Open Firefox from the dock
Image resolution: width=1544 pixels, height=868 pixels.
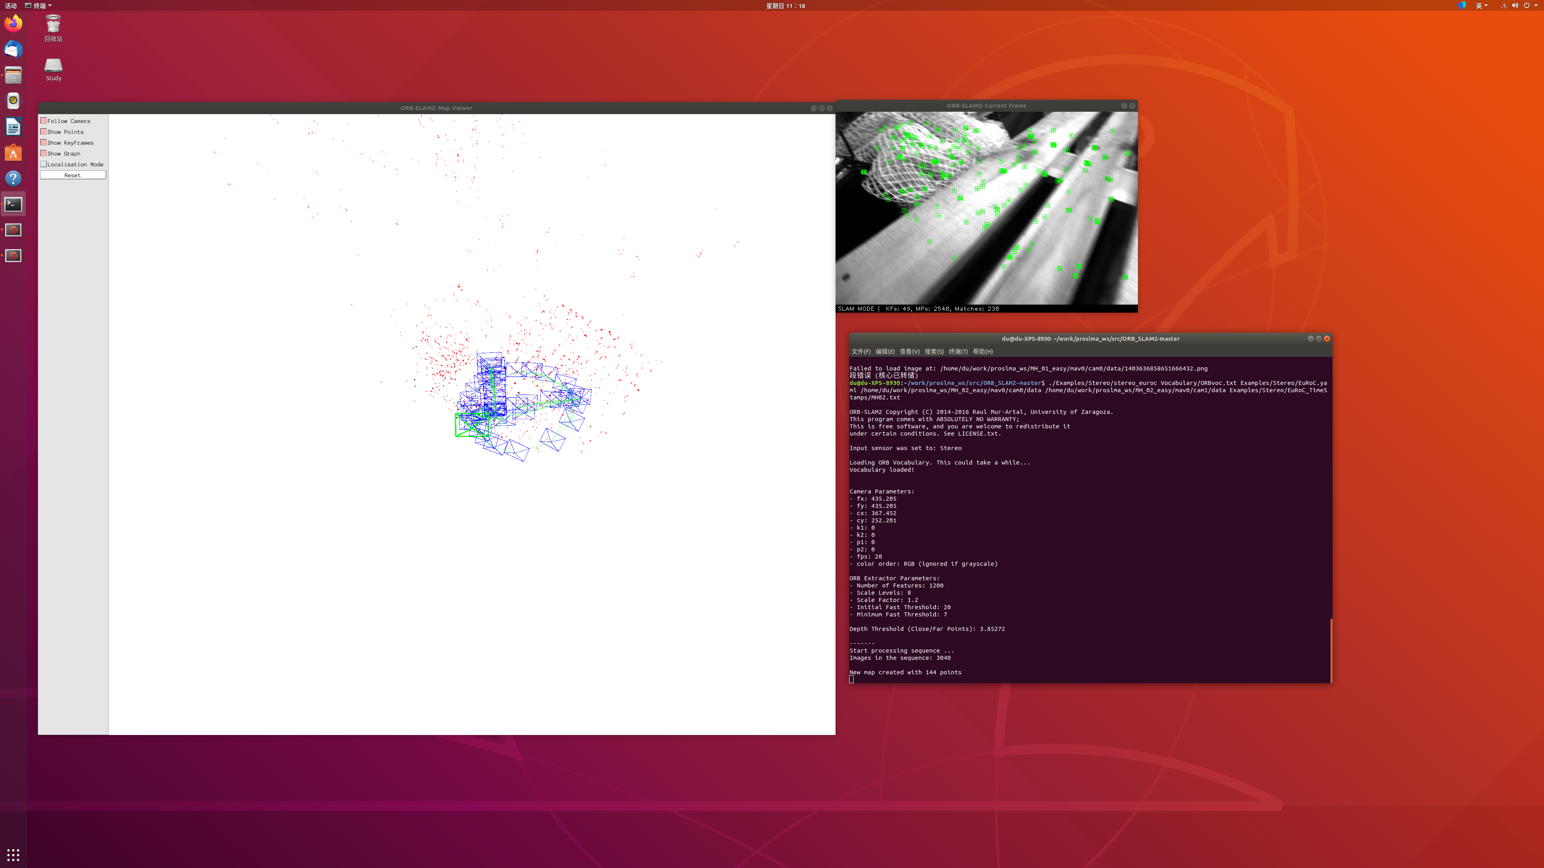13,23
